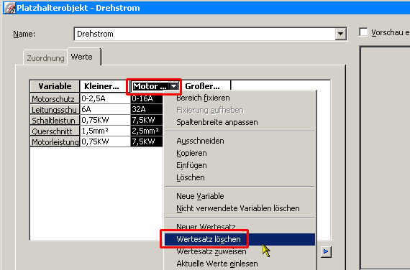
Task: Choose Aktuelle Werte einlesen menu entry
Action: [240, 264]
